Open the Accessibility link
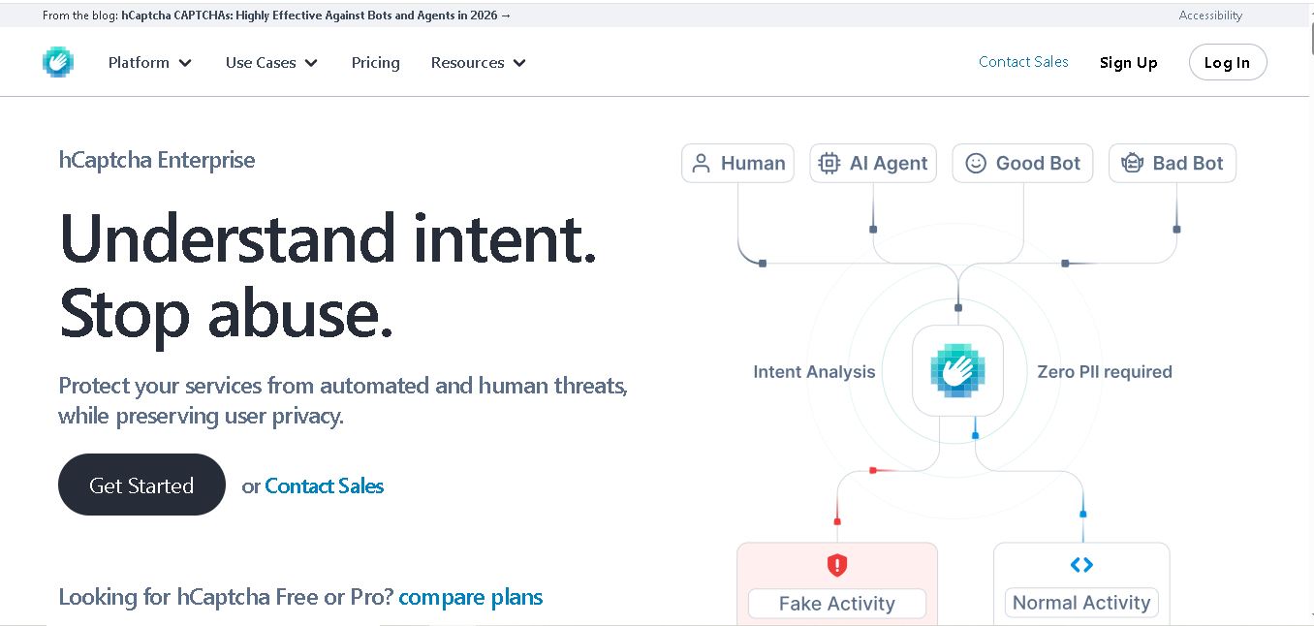Image resolution: width=1314 pixels, height=626 pixels. [x=1210, y=15]
